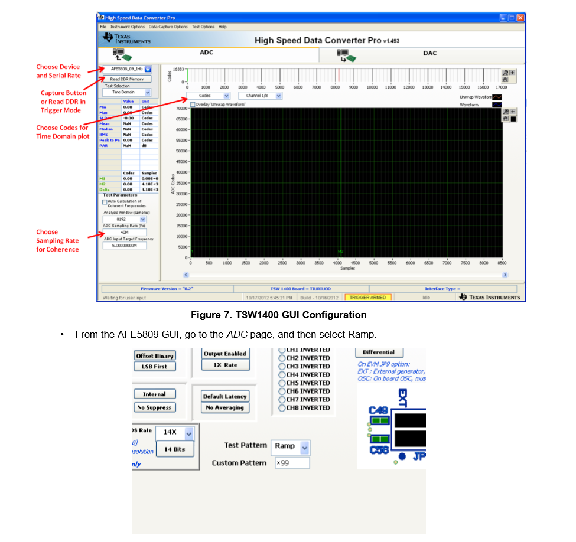Click Unwrap Waveform legend color swatch
Image resolution: width=576 pixels, height=542 pixels.
point(497,97)
